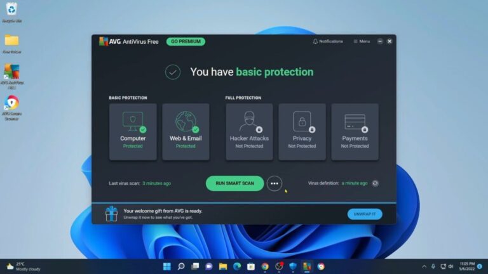This screenshot has width=488, height=274.
Task: Open more scan options ellipsis button
Action: click(274, 183)
